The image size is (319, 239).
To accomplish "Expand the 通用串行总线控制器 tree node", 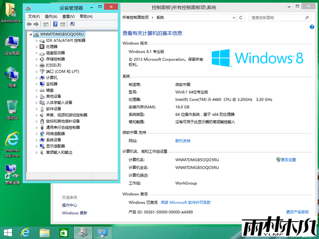I will [x=36, y=127].
